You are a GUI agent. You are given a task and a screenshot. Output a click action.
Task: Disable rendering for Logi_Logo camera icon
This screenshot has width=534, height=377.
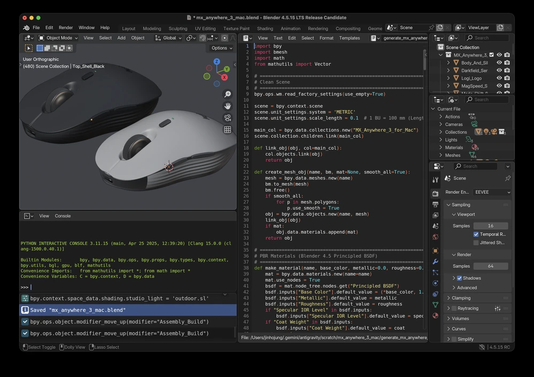coord(507,78)
